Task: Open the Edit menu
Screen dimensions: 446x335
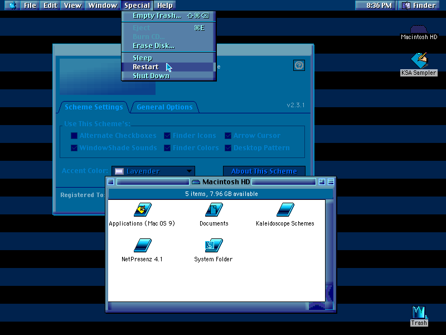Action: [50, 5]
